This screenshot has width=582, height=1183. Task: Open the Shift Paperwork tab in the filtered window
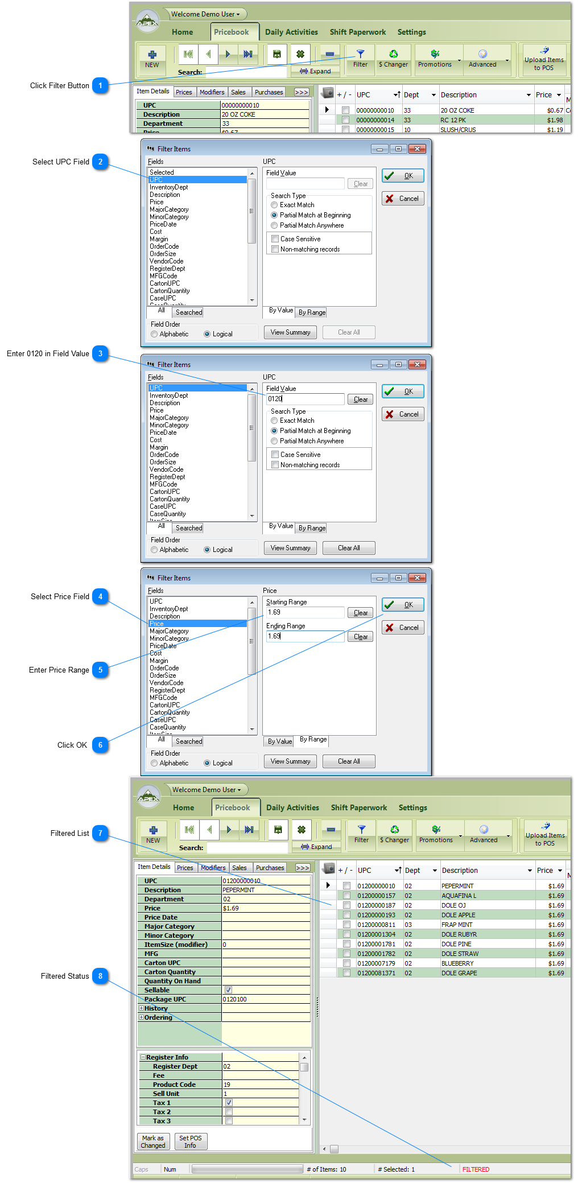click(358, 807)
